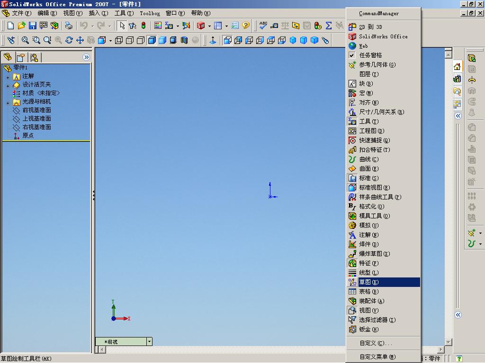
Task: Open the *前视 view orientation dropdown
Action: (x=149, y=341)
